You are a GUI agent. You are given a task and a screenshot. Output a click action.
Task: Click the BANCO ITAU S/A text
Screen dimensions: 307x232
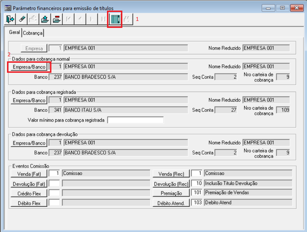pyautogui.click(x=83, y=110)
